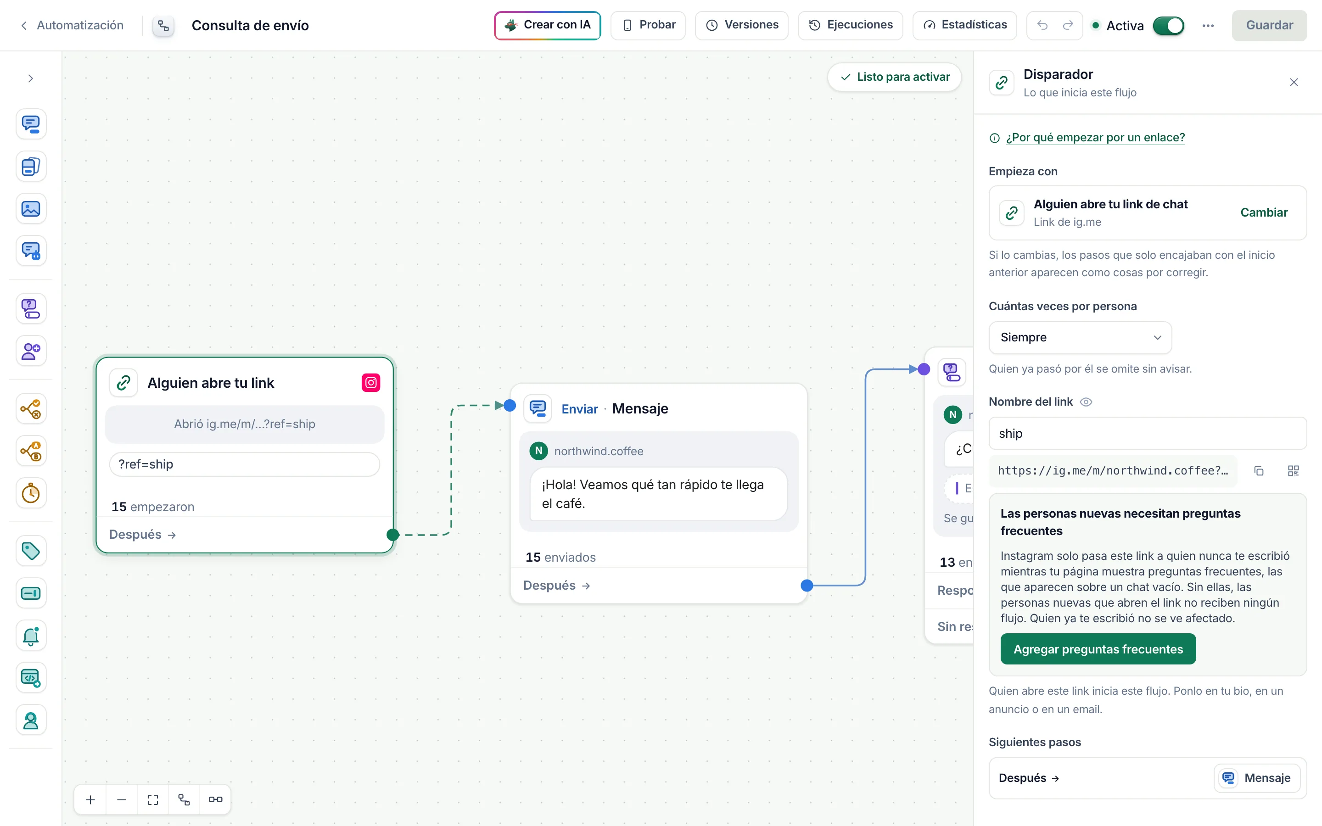The width and height of the screenshot is (1322, 826).
Task: Open the three-dot more options menu
Action: [x=1208, y=26]
